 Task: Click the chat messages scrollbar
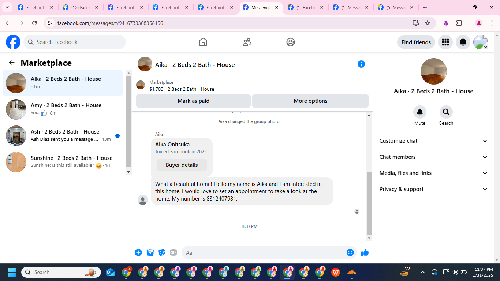[x=369, y=203]
